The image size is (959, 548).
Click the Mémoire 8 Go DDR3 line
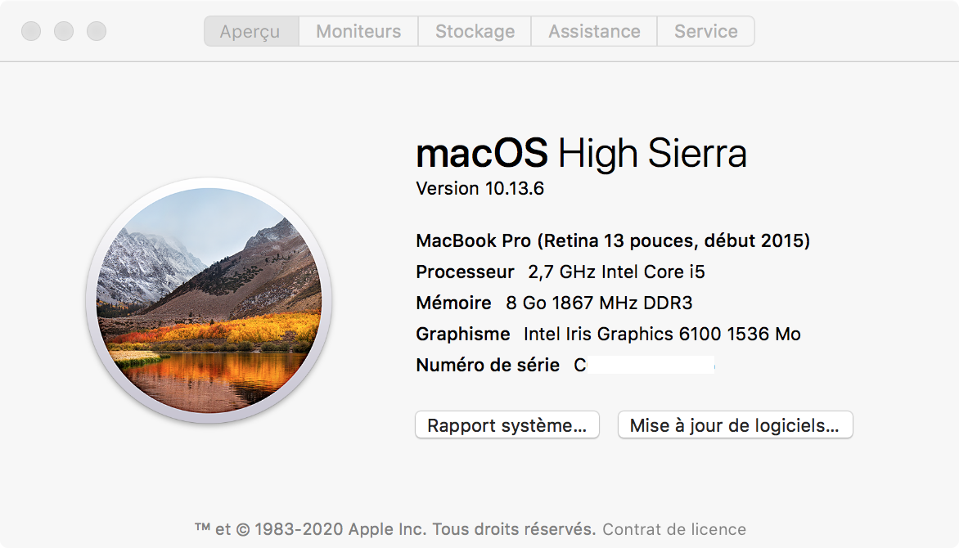(554, 303)
